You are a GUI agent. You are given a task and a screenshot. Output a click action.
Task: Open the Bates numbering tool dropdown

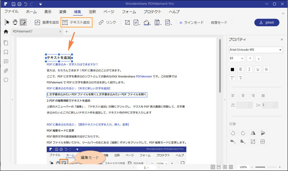coord(168,23)
